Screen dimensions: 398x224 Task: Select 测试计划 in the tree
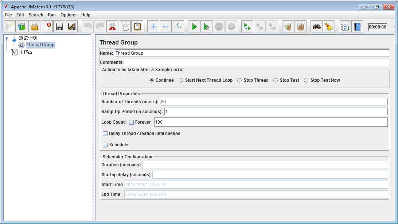click(x=28, y=38)
